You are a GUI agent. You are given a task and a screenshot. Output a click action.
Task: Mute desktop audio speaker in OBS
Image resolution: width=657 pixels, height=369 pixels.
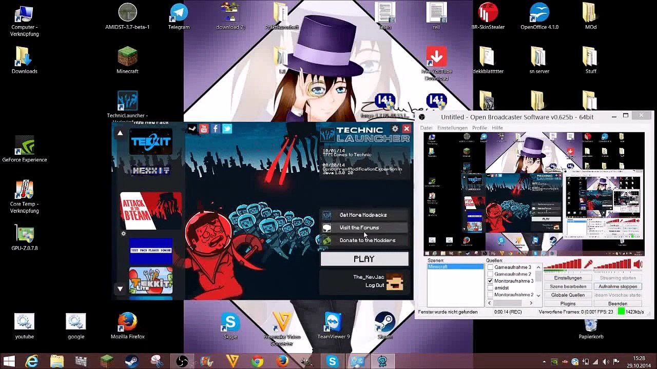click(638, 264)
